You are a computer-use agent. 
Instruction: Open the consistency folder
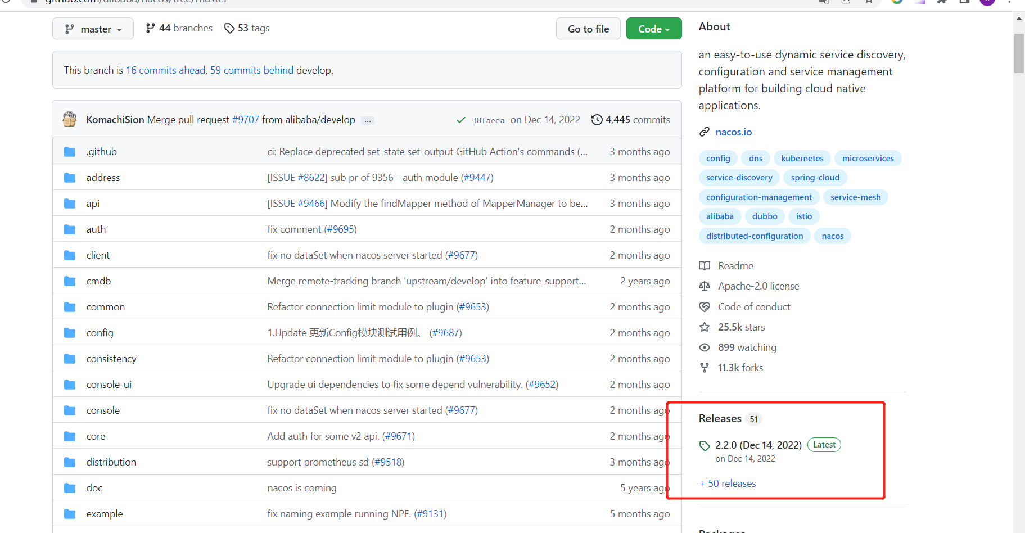111,359
